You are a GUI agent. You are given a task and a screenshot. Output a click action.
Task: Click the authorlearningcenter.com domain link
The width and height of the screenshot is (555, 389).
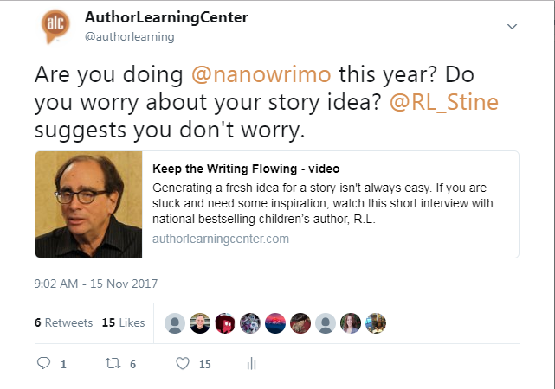click(x=220, y=239)
